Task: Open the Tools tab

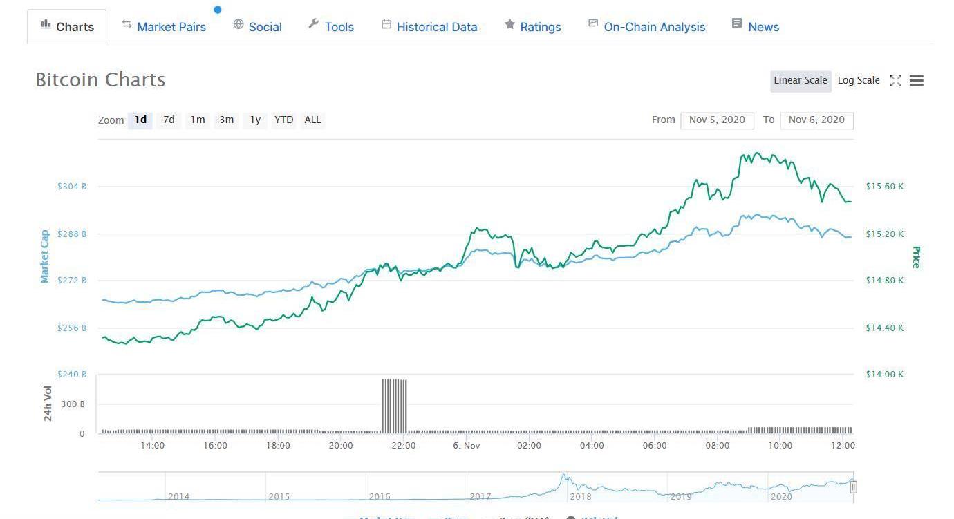Action: (x=331, y=27)
